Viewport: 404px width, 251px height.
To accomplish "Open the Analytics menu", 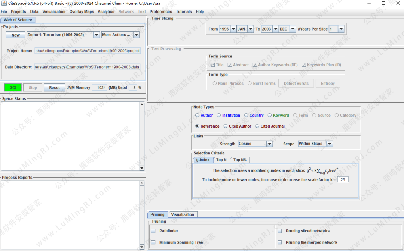I will [106, 12].
